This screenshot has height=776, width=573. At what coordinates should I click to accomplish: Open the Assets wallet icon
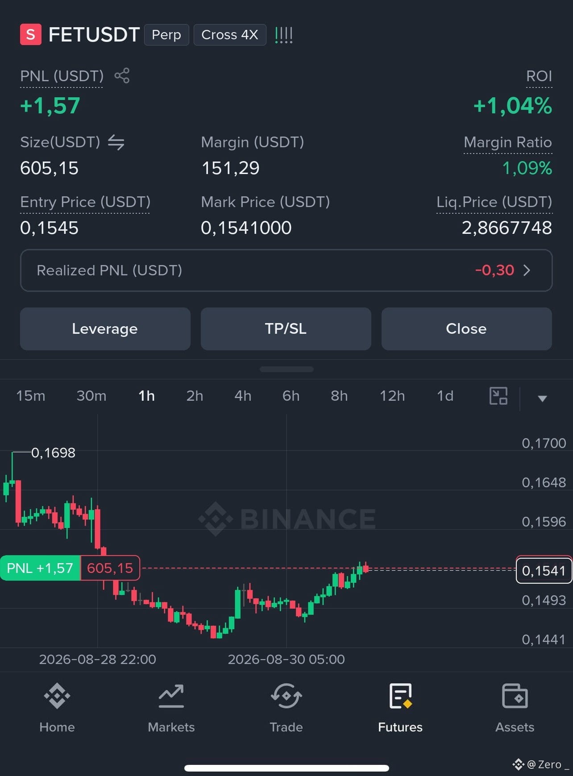[515, 696]
